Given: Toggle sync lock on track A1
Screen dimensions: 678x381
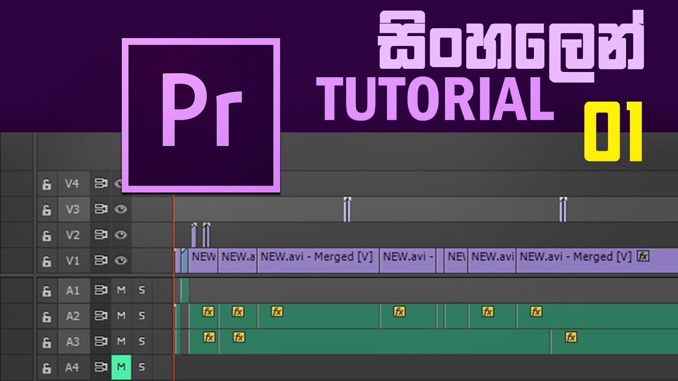Looking at the screenshot, I should pos(100,290).
